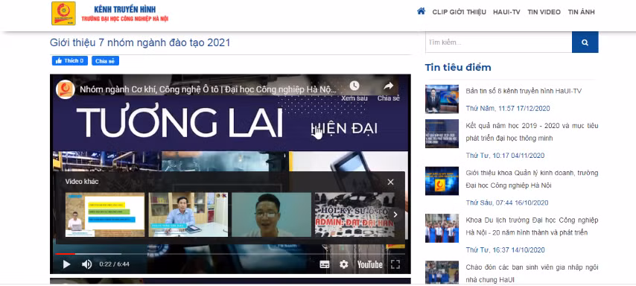The image size is (636, 286).
Task: Close the Video khác panel
Action: tap(390, 182)
